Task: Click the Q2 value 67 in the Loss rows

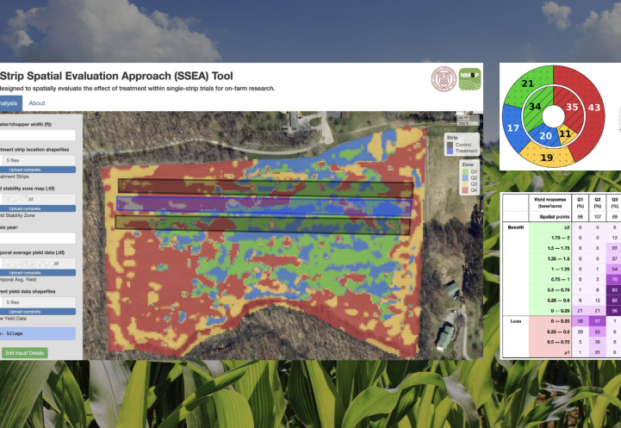Action: pos(597,321)
